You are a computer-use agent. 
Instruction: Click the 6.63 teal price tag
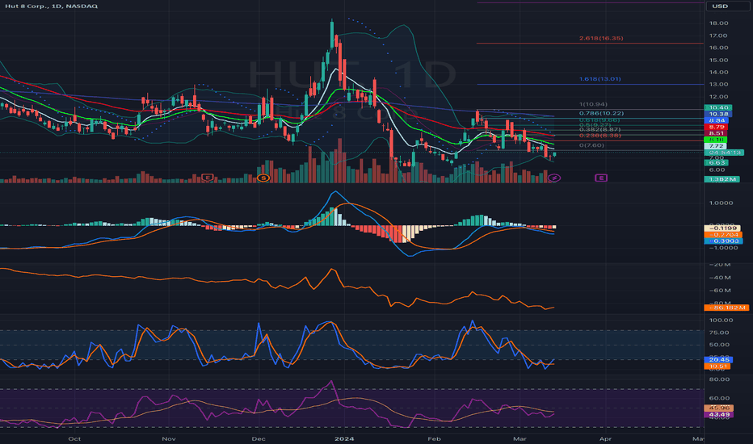pyautogui.click(x=716, y=163)
